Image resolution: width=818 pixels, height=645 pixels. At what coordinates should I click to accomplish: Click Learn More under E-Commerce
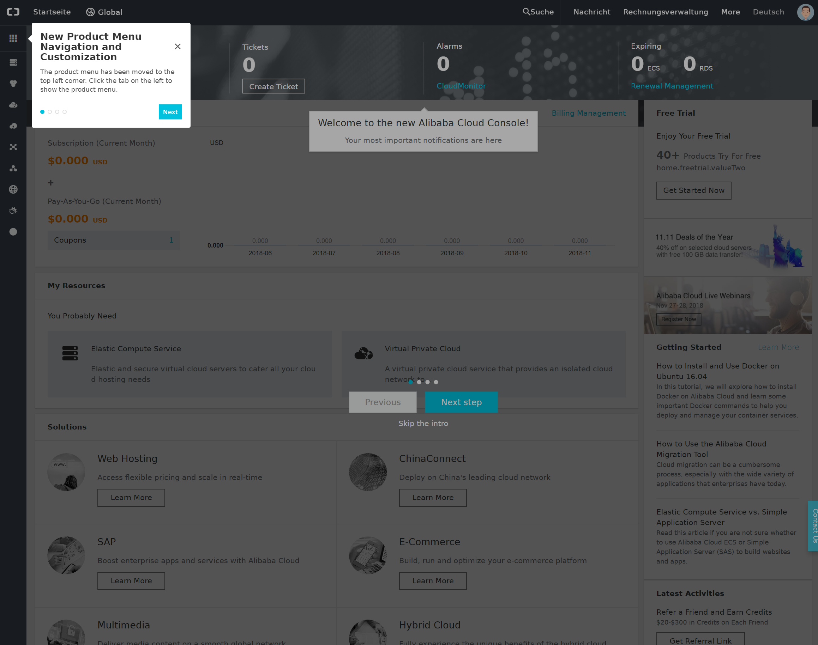(x=433, y=581)
